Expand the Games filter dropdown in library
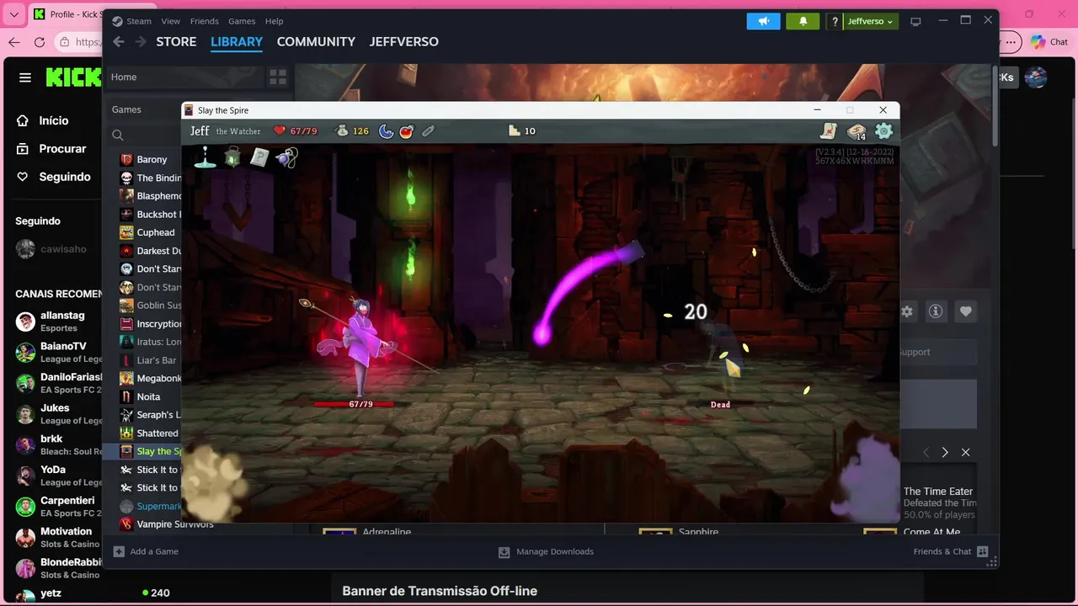This screenshot has height=606, width=1078. (126, 109)
